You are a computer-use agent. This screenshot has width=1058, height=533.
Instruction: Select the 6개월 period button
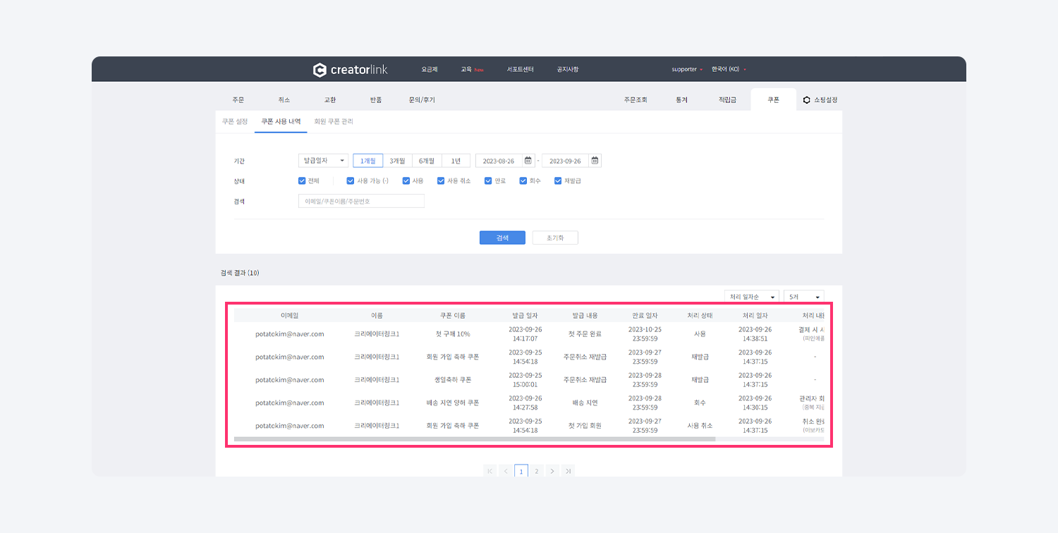(427, 161)
